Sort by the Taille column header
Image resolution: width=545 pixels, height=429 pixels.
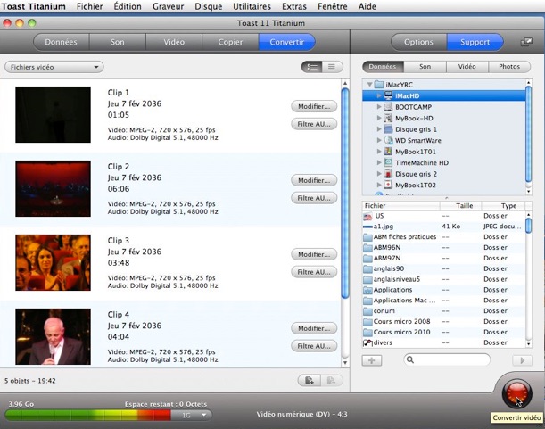(x=461, y=206)
